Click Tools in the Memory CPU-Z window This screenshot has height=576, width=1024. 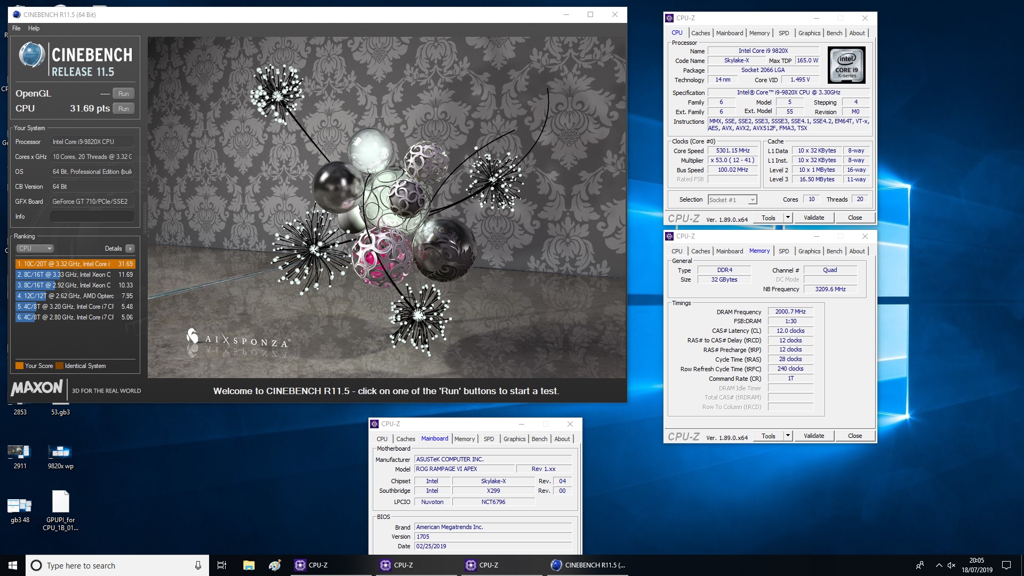tap(769, 436)
